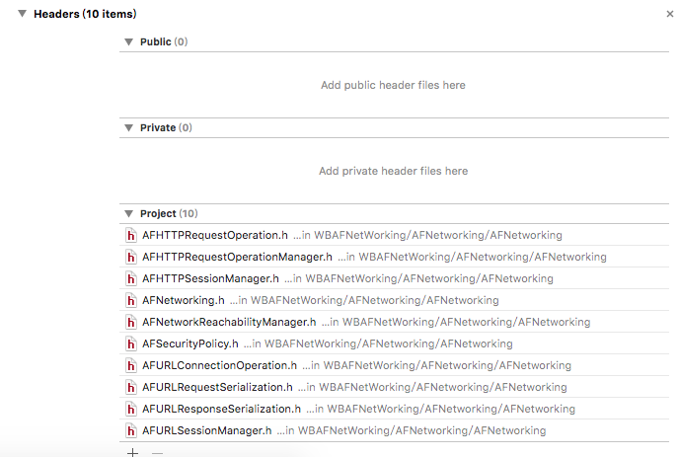This screenshot has height=457, width=679.
Task: Select the AFNetworking.h file name
Action: tap(184, 300)
